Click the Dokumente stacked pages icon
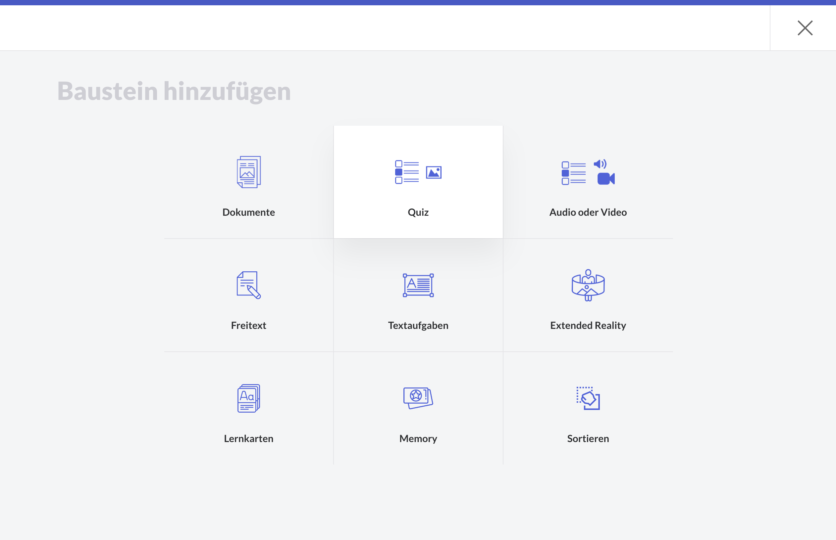 point(248,172)
